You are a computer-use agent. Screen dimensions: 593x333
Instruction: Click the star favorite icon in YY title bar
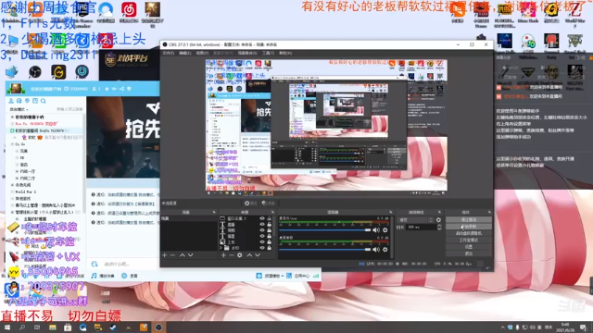coord(107,89)
